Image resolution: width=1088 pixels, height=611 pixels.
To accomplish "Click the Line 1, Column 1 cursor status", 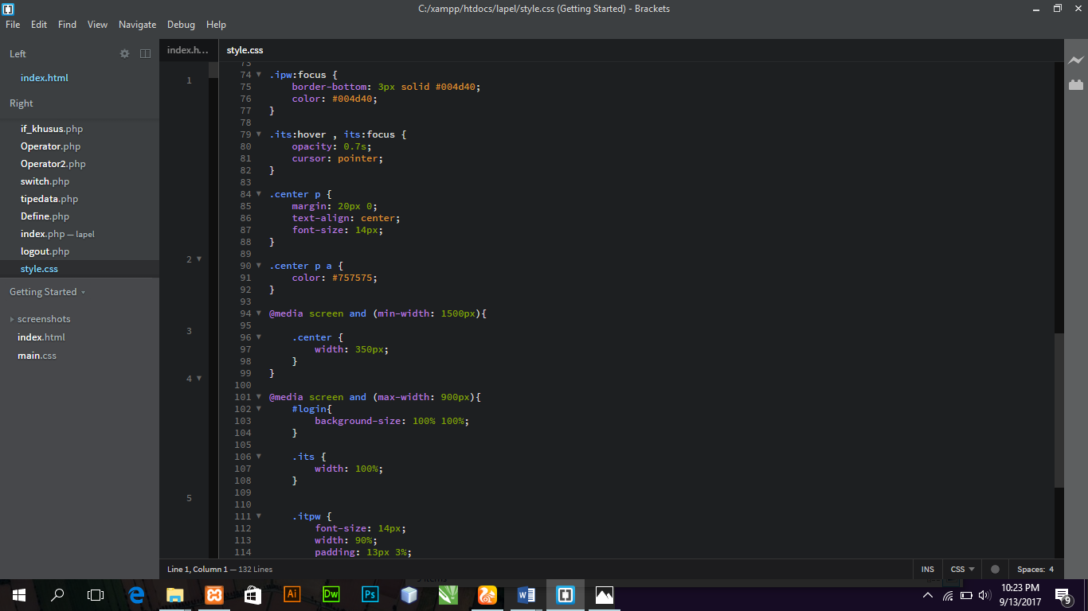I will click(197, 569).
